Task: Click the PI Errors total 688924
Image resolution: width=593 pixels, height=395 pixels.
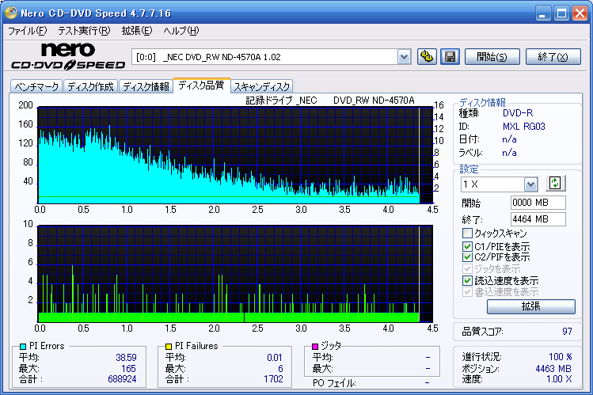Action: [122, 379]
